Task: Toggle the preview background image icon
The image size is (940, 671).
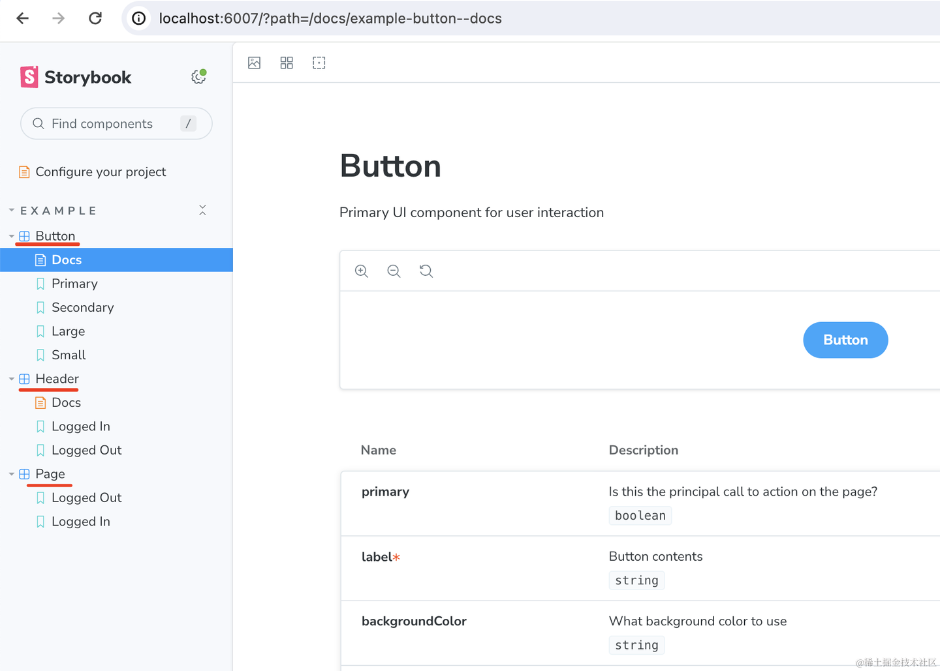Action: (x=255, y=63)
